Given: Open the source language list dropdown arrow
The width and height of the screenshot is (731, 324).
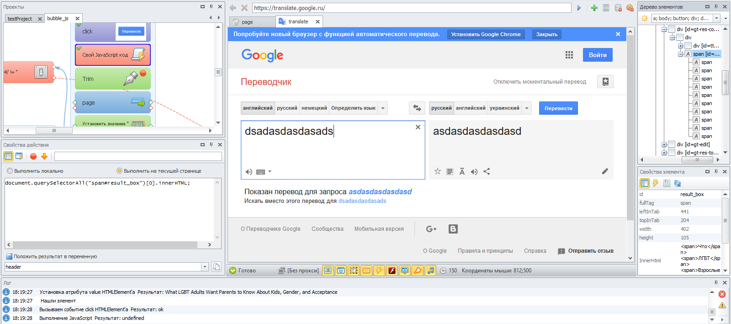Looking at the screenshot, I should click(383, 108).
